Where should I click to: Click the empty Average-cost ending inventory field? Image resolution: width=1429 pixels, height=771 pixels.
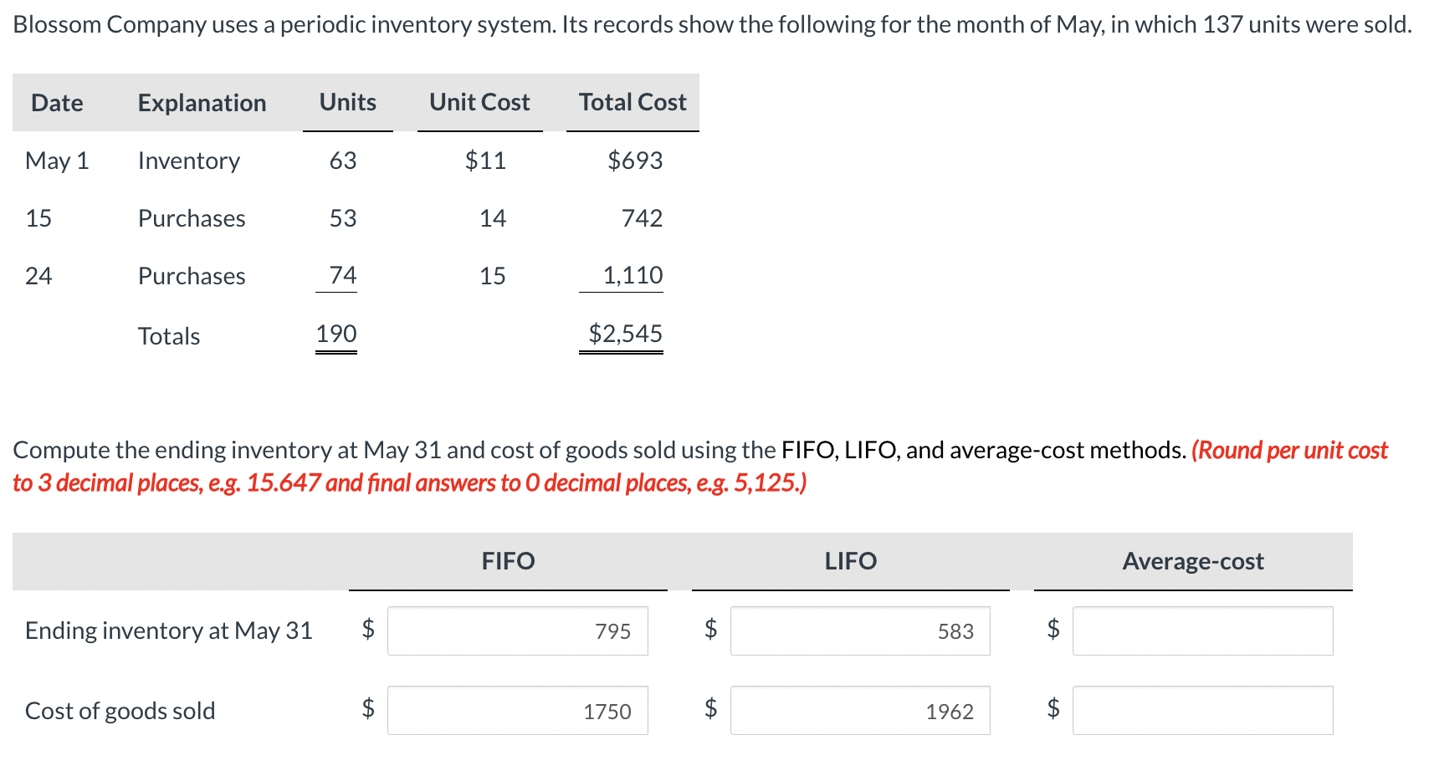click(1203, 631)
